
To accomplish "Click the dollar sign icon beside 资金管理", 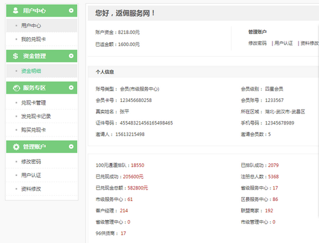I will tap(15, 56).
